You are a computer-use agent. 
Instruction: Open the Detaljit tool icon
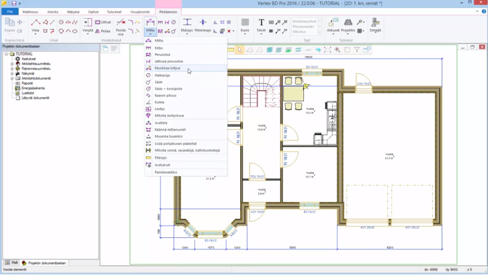pos(375,23)
